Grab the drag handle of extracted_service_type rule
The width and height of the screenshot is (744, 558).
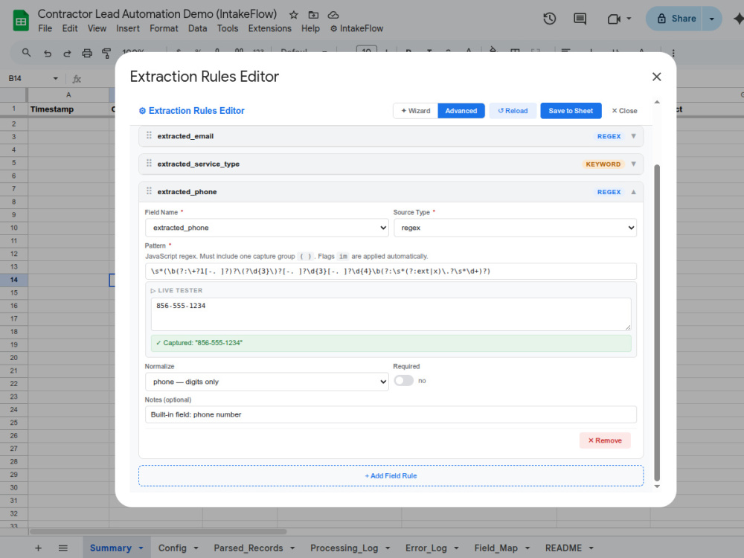pyautogui.click(x=149, y=163)
